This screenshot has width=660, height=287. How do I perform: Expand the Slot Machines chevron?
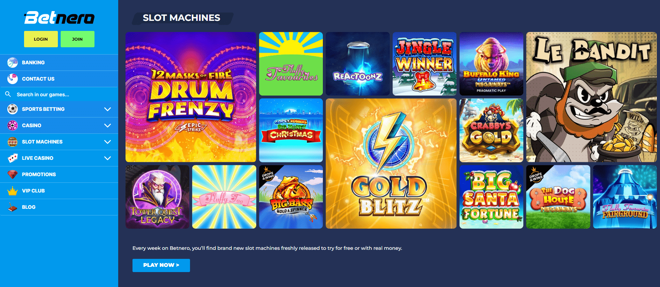(x=107, y=142)
